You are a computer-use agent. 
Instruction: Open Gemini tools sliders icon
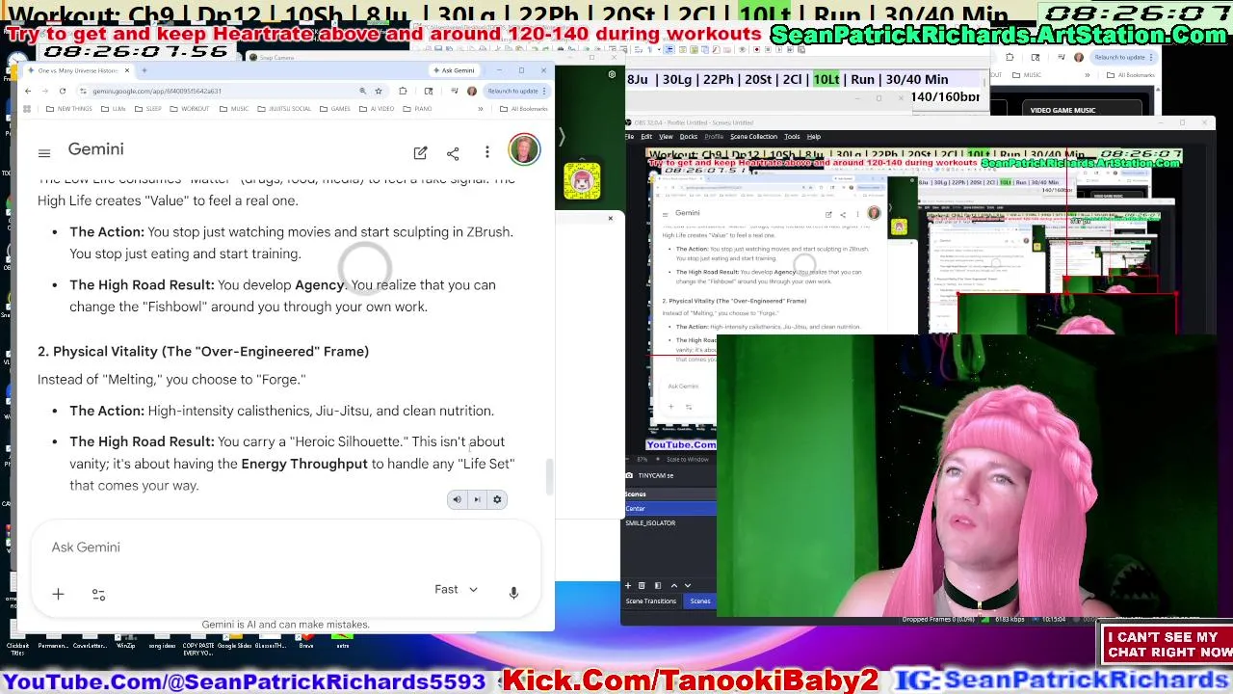(x=98, y=595)
